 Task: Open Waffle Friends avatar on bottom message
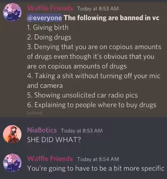coord(12,163)
